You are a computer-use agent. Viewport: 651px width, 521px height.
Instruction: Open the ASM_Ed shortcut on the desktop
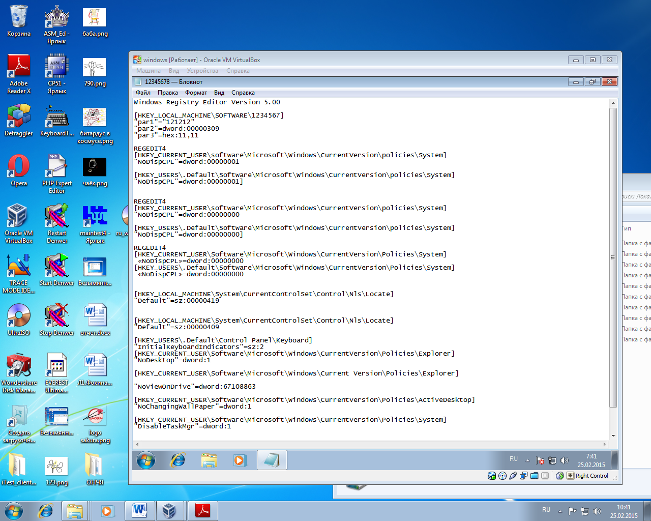(x=56, y=24)
